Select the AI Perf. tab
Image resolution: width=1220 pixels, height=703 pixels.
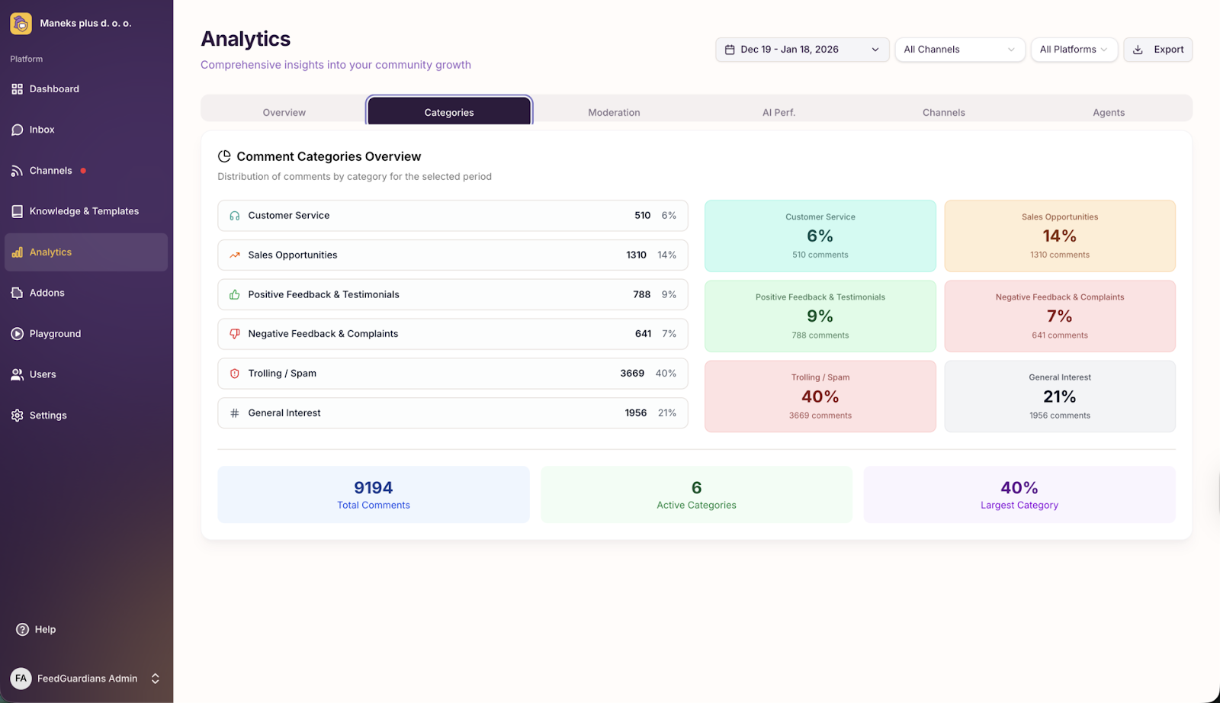[779, 111]
